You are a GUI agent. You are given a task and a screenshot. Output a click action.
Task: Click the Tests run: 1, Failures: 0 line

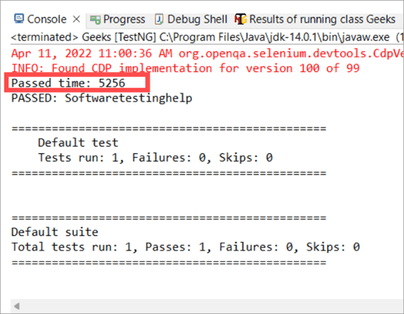pyautogui.click(x=156, y=158)
